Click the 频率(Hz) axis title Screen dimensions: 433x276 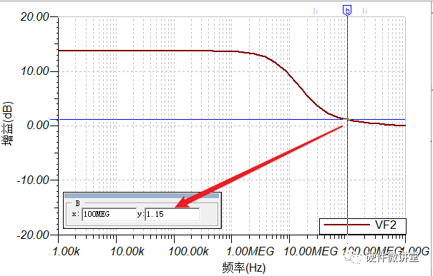(x=244, y=267)
